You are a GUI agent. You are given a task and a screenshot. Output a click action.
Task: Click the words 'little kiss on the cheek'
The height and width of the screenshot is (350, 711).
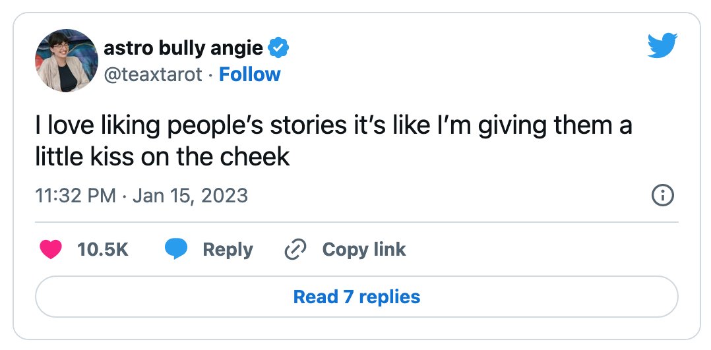pyautogui.click(x=162, y=157)
